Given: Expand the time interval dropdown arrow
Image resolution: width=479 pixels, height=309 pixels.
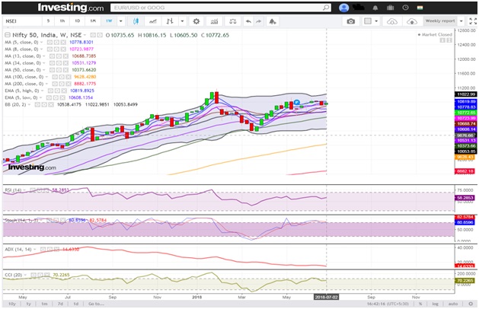Looking at the screenshot, I should (x=120, y=21).
